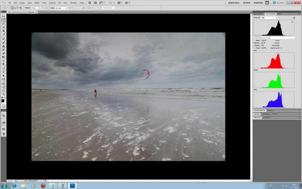Select the 3D Camera Rotate tool
This screenshot has width=302, height=189.
click(3, 87)
